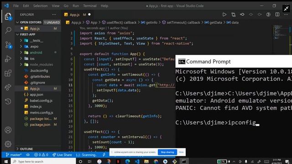Open the Help menu
Viewport: 292px width, 164px height.
(x=104, y=6)
